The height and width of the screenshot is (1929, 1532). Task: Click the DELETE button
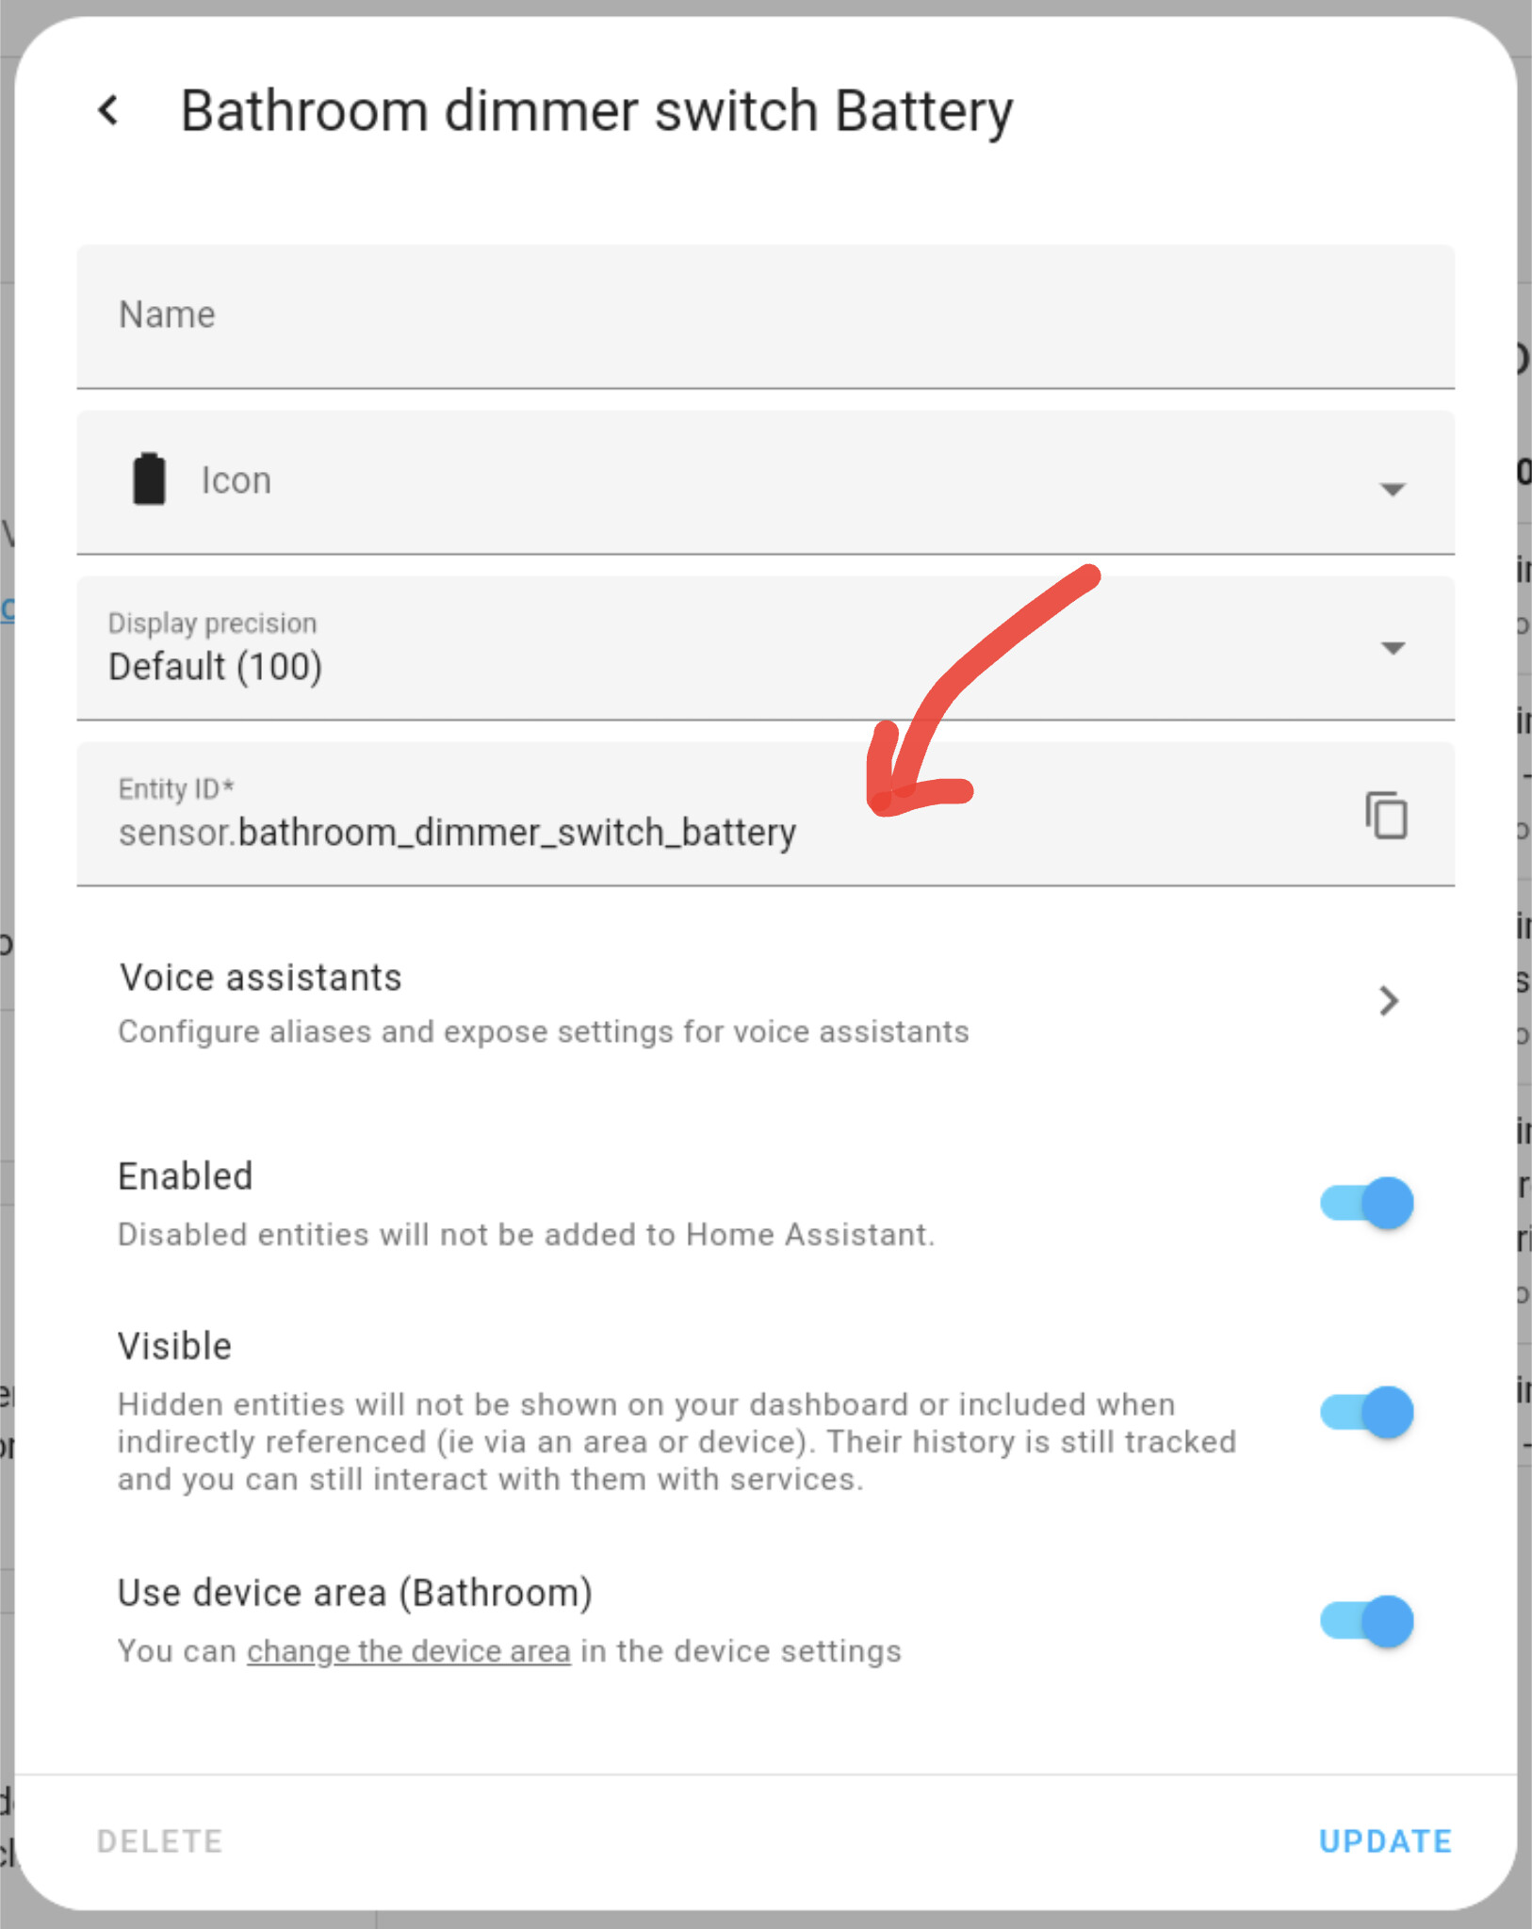160,1841
